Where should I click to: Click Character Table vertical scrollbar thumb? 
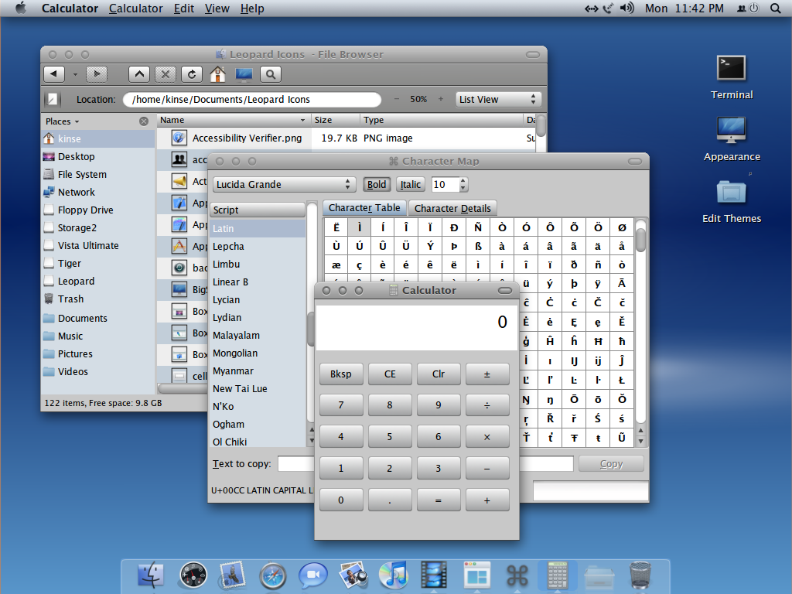pyautogui.click(x=640, y=239)
